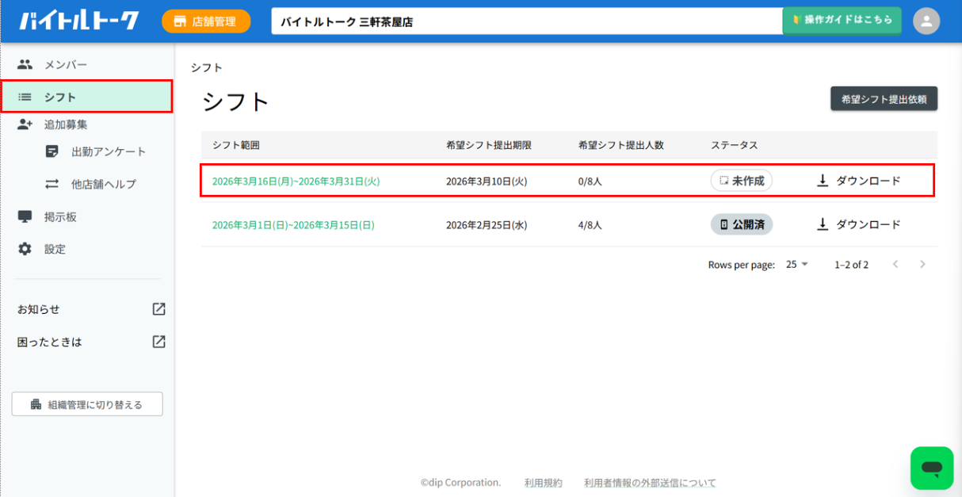
Task: Open メンバー in sidebar
Action: pos(87,64)
